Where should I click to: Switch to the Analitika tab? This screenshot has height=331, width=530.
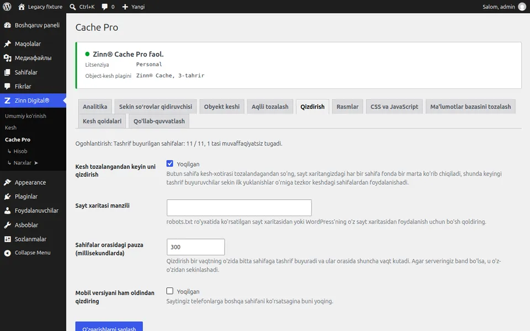(95, 106)
